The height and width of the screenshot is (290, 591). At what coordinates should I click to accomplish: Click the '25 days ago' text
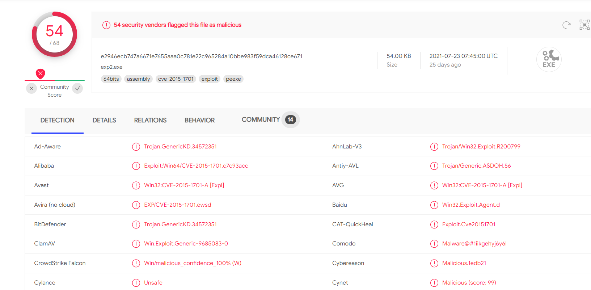point(445,65)
